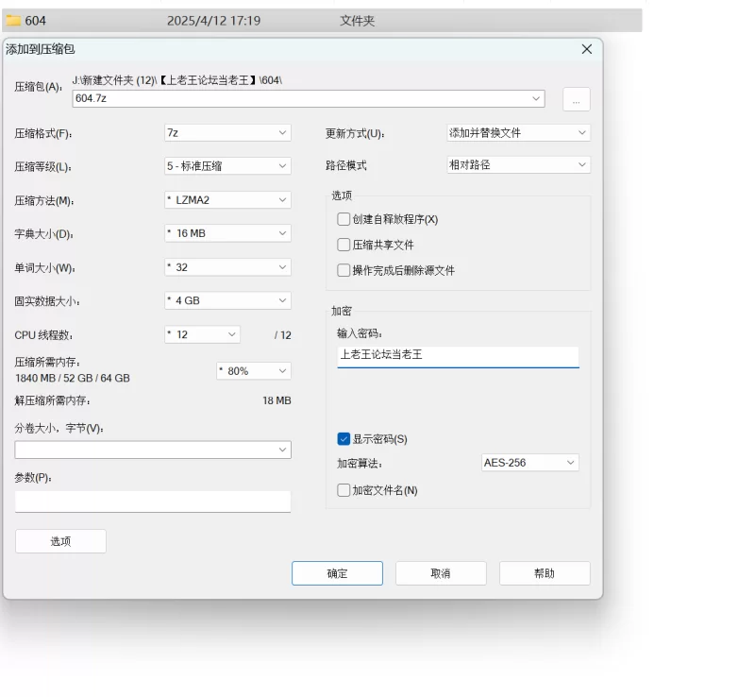
Task: Click the 选项 options button
Action: 60,541
